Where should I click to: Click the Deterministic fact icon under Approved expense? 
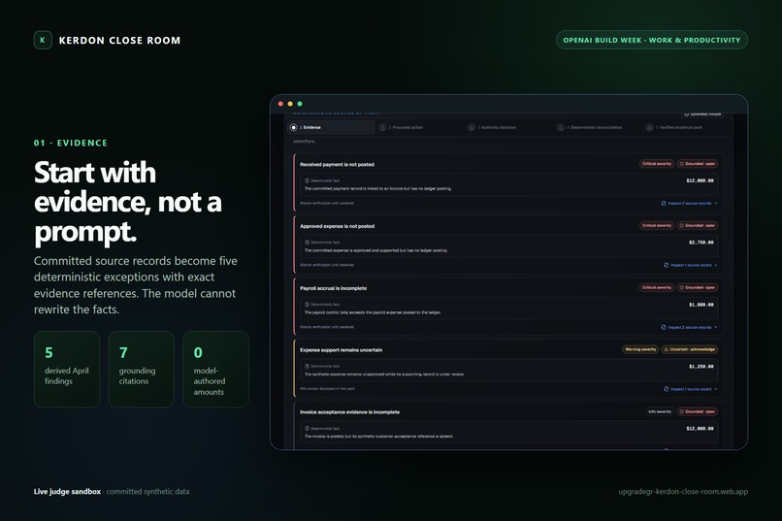307,243
